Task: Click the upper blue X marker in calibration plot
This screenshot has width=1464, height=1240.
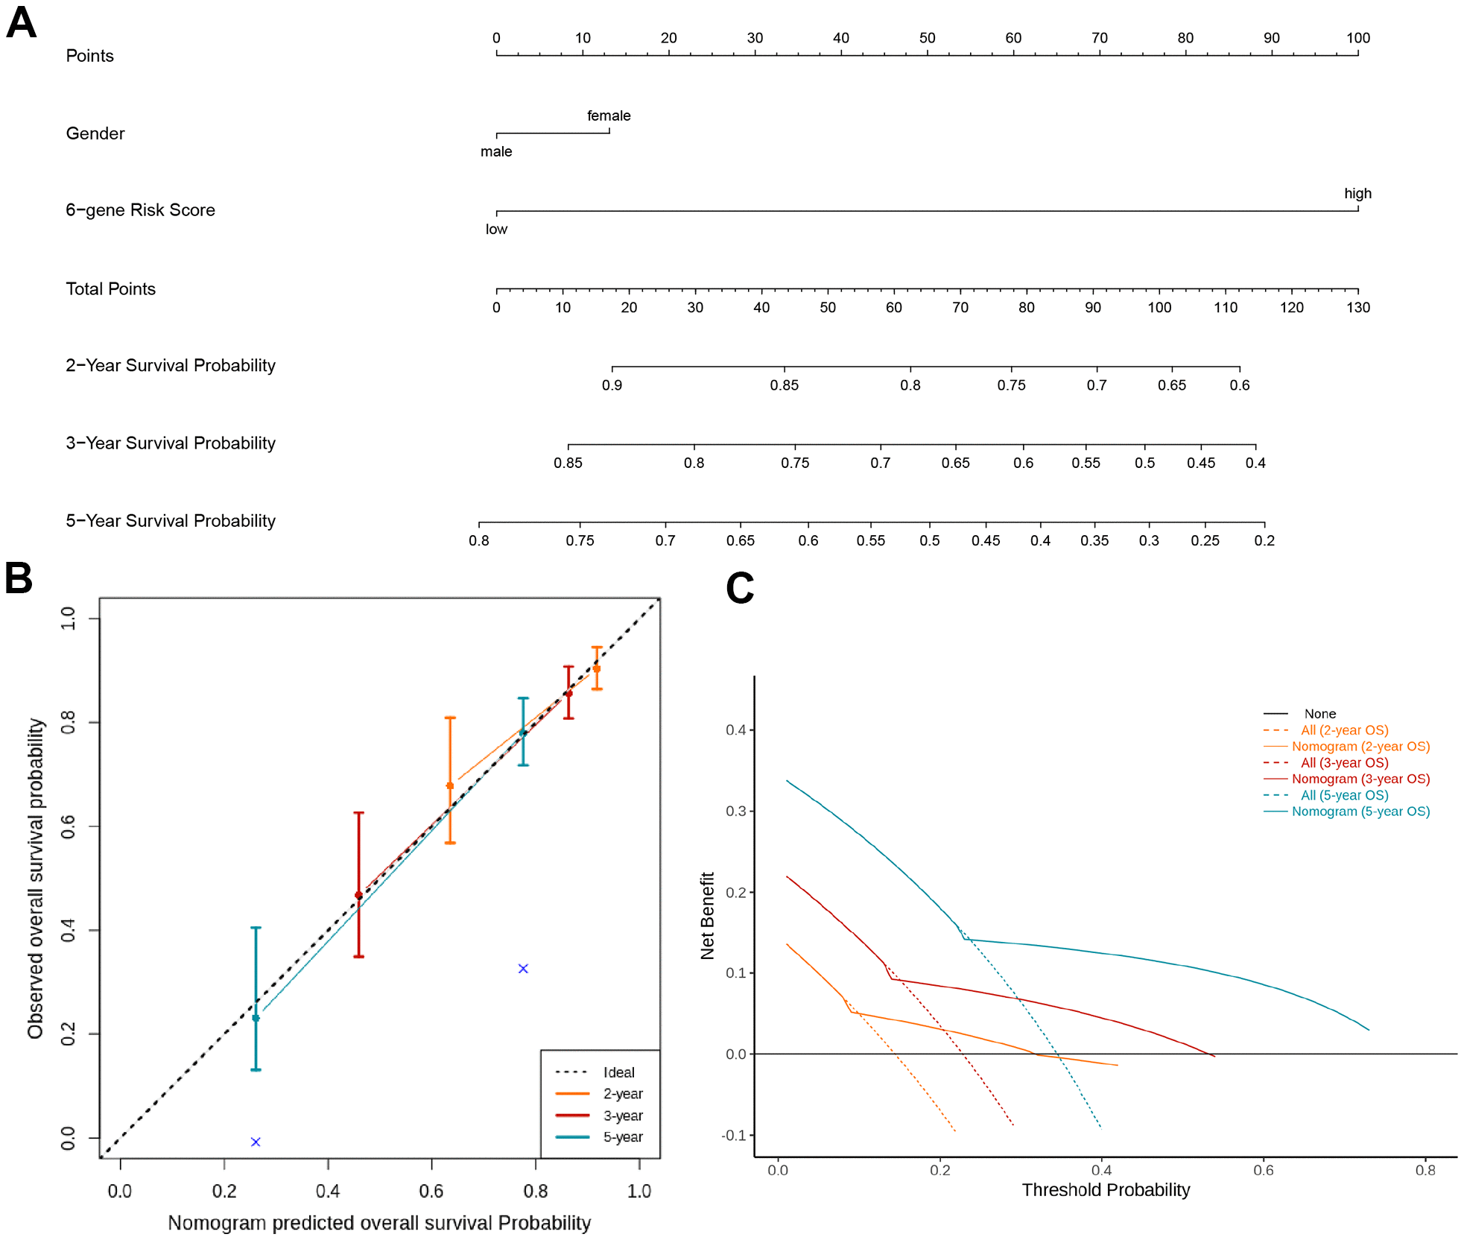Action: pyautogui.click(x=523, y=969)
